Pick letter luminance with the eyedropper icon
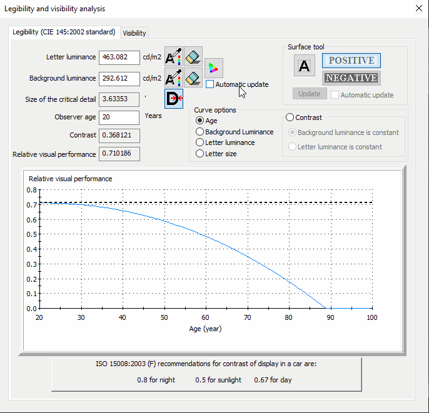The height and width of the screenshot is (413, 429). click(x=174, y=56)
